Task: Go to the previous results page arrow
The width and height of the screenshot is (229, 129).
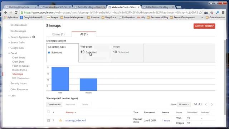Action: (206, 104)
